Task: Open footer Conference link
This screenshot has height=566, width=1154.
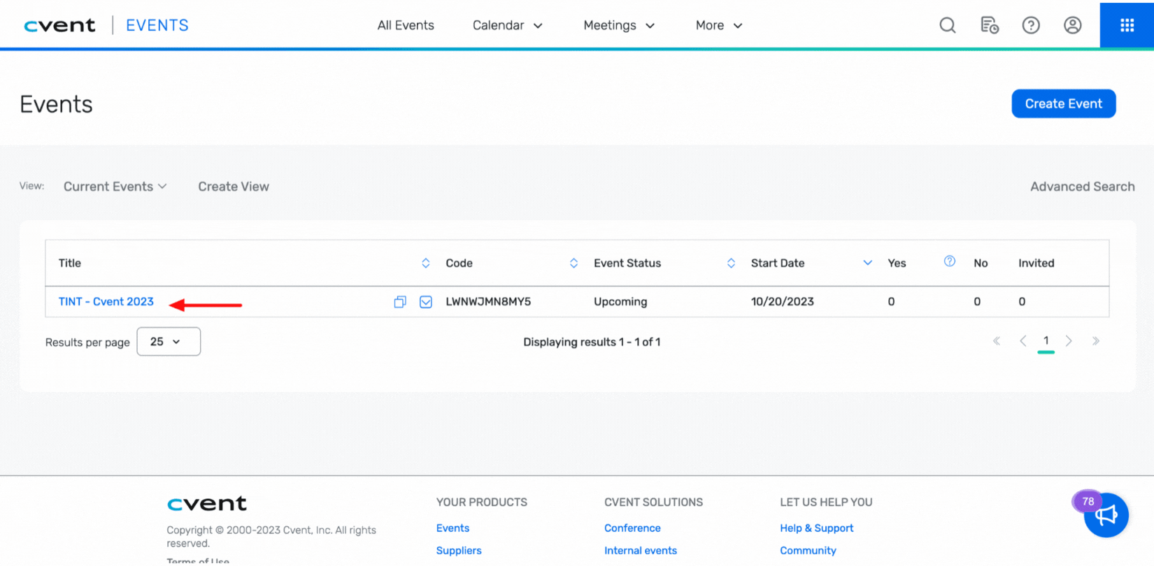Action: tap(632, 528)
